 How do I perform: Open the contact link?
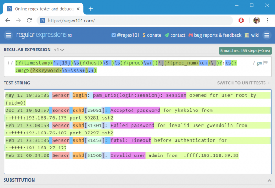point(175,35)
